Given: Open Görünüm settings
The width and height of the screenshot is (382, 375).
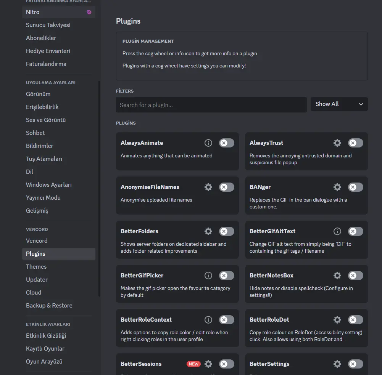Looking at the screenshot, I should (x=58, y=94).
